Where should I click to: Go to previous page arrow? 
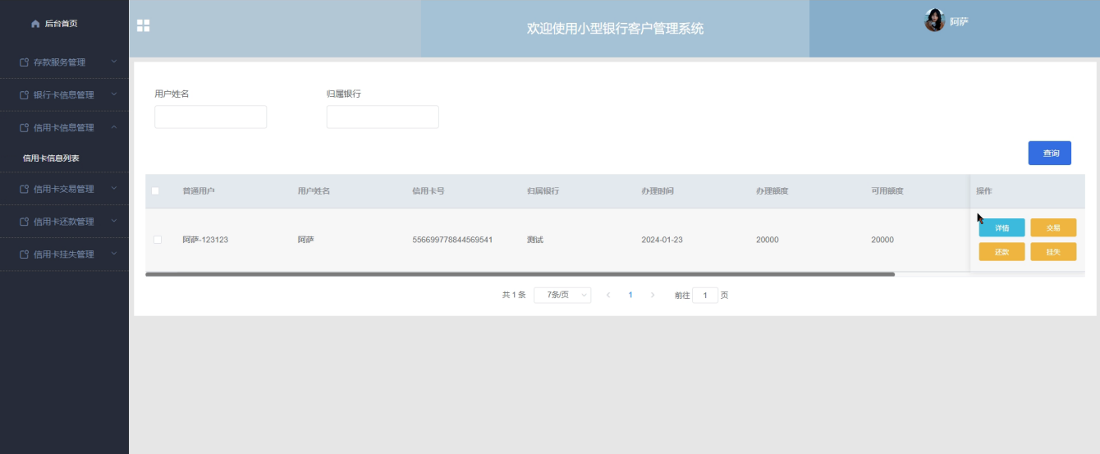tap(608, 295)
